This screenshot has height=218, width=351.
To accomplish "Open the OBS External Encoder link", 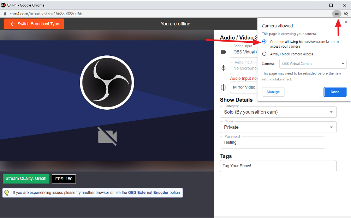I will (148, 193).
